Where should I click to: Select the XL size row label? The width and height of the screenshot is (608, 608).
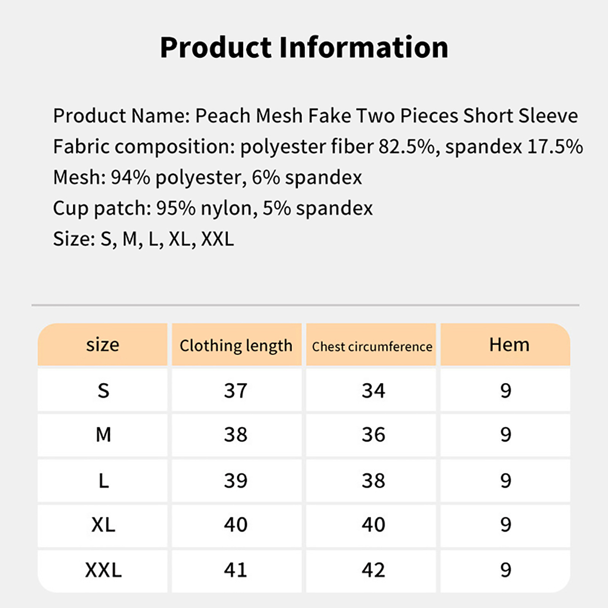pyautogui.click(x=103, y=525)
